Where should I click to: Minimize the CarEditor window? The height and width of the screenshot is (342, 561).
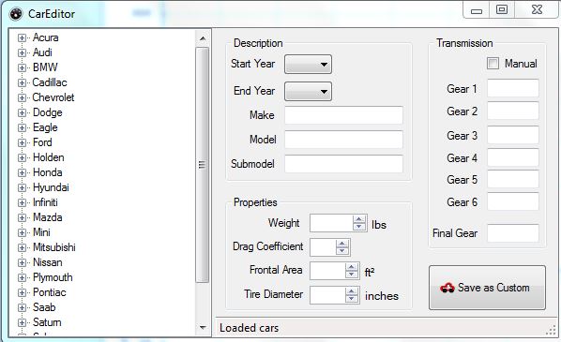477,10
